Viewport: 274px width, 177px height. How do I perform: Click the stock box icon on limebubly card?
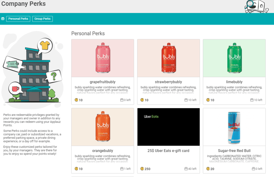252,100
